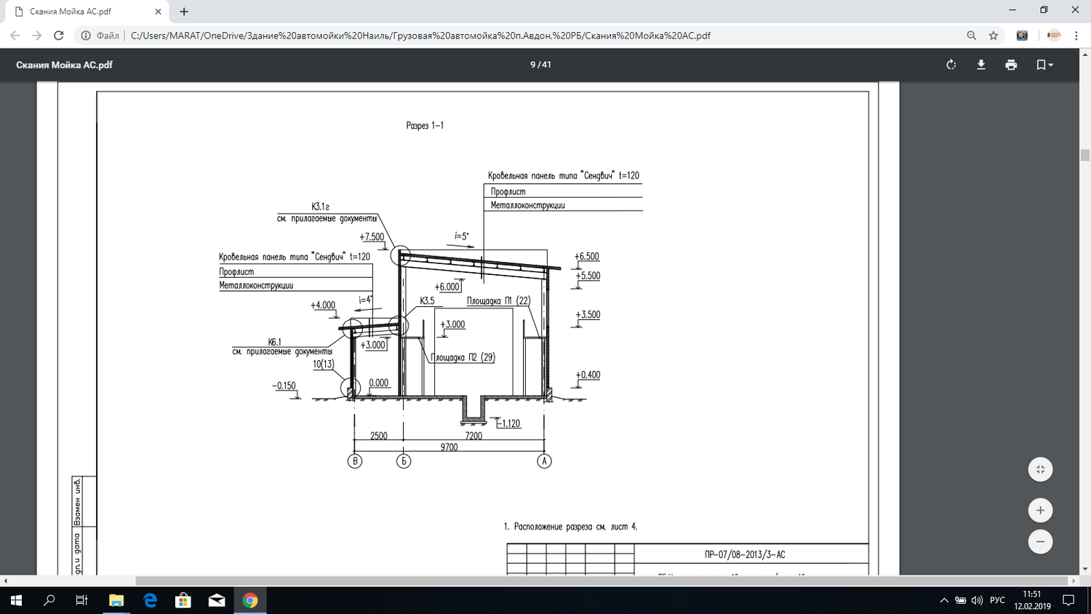
Task: Reload the current page
Action: point(59,36)
